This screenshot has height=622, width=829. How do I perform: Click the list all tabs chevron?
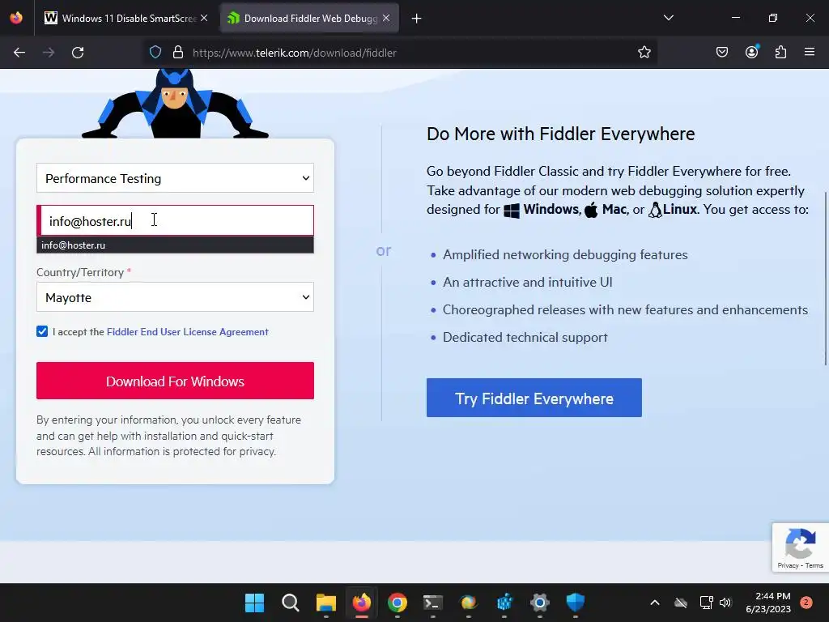point(668,18)
